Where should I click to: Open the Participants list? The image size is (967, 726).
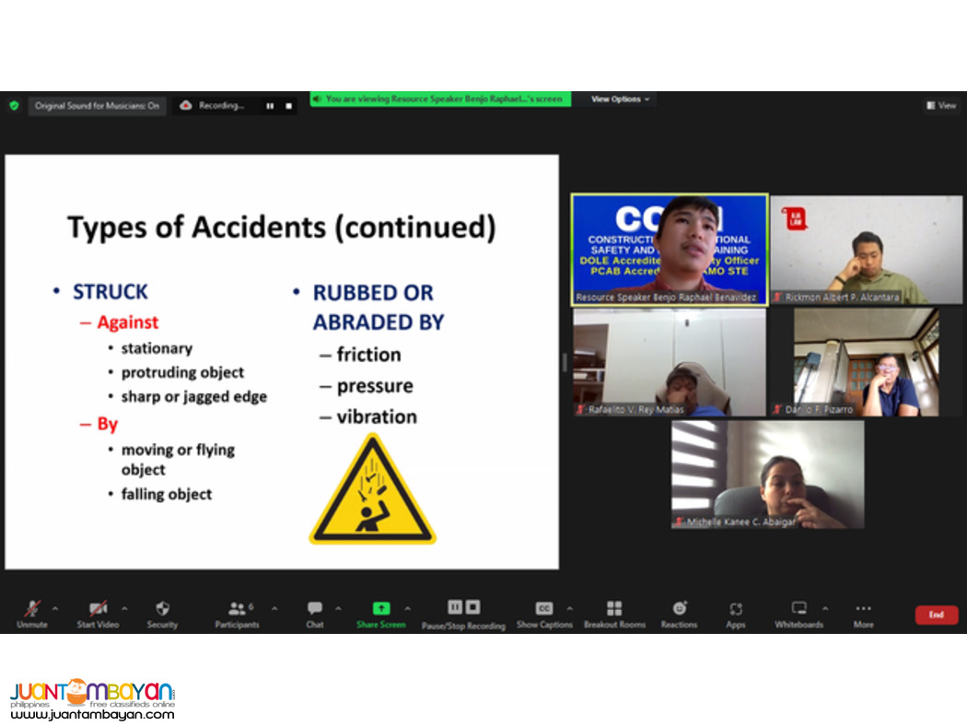coord(237,608)
